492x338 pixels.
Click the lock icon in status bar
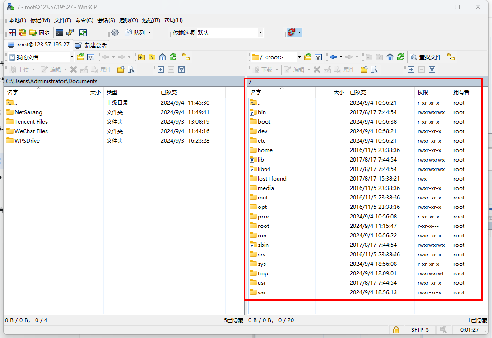396,330
